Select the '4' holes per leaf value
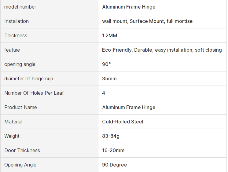 (x=104, y=93)
